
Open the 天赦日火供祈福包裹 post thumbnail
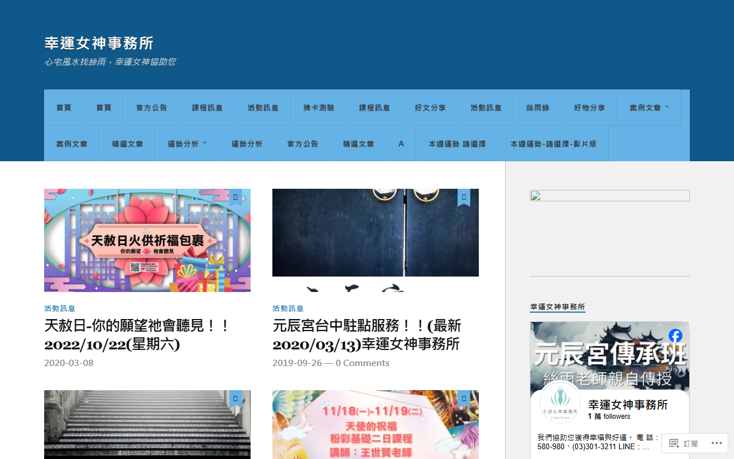pos(147,240)
